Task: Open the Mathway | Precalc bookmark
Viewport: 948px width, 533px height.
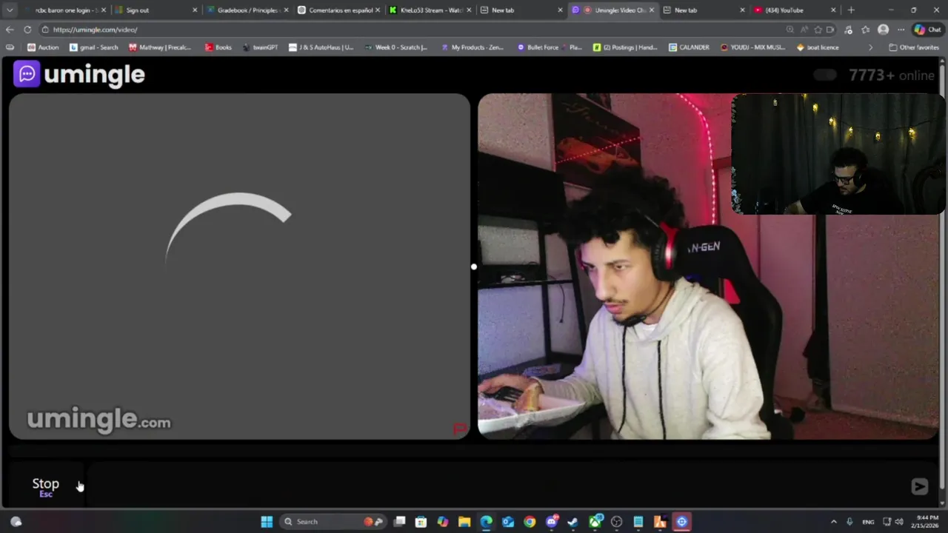Action: 159,47
